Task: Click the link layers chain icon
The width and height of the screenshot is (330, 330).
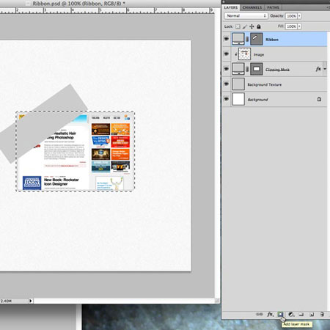Action: [x=259, y=314]
